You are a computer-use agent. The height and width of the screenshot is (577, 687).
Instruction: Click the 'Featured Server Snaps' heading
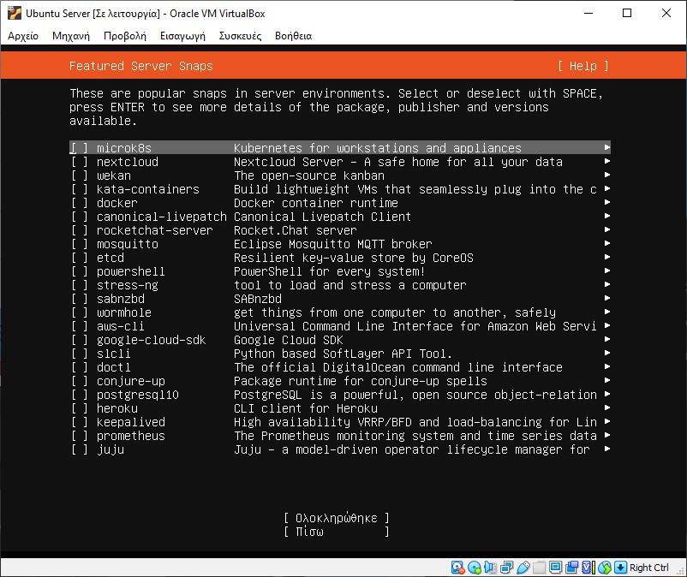coord(141,66)
